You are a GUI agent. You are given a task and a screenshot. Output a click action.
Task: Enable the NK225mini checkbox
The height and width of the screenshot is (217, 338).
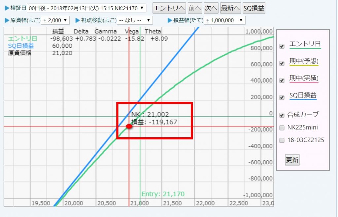282,128
